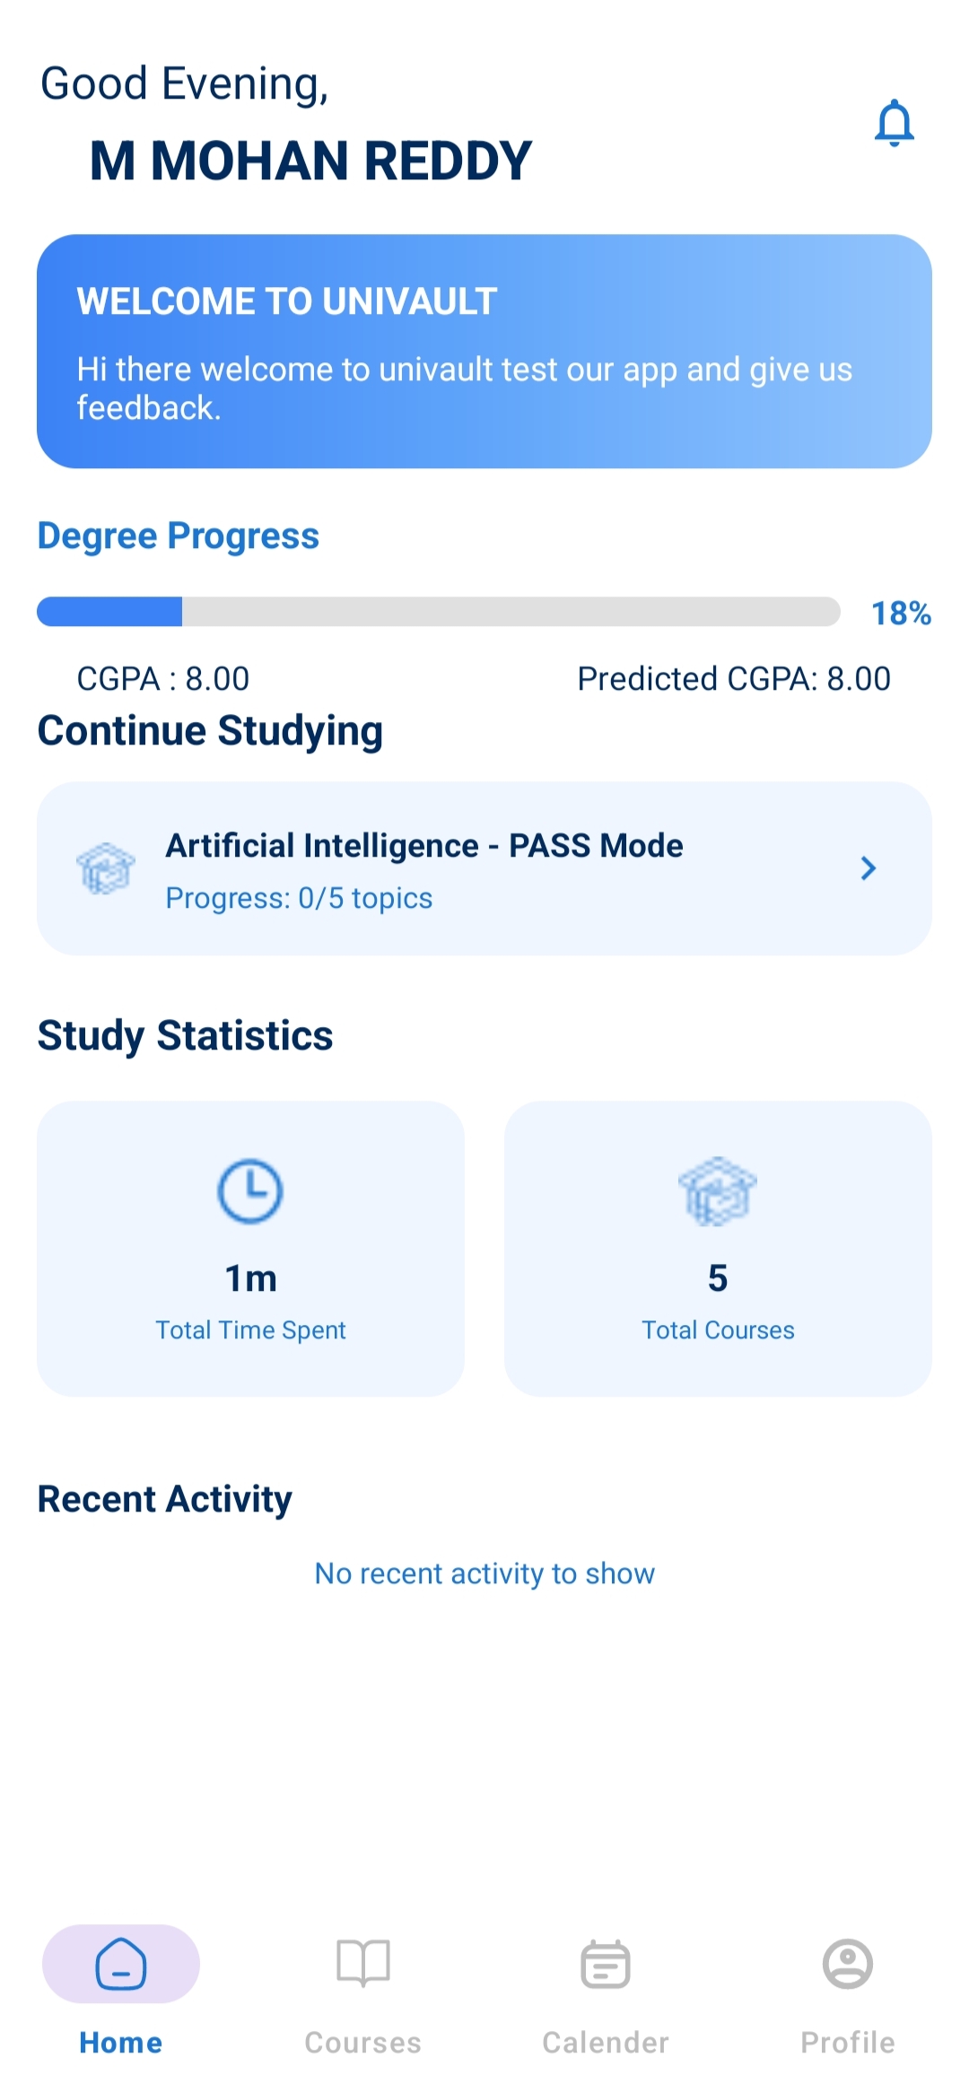Tap the 18% progress percentage

[x=901, y=614]
